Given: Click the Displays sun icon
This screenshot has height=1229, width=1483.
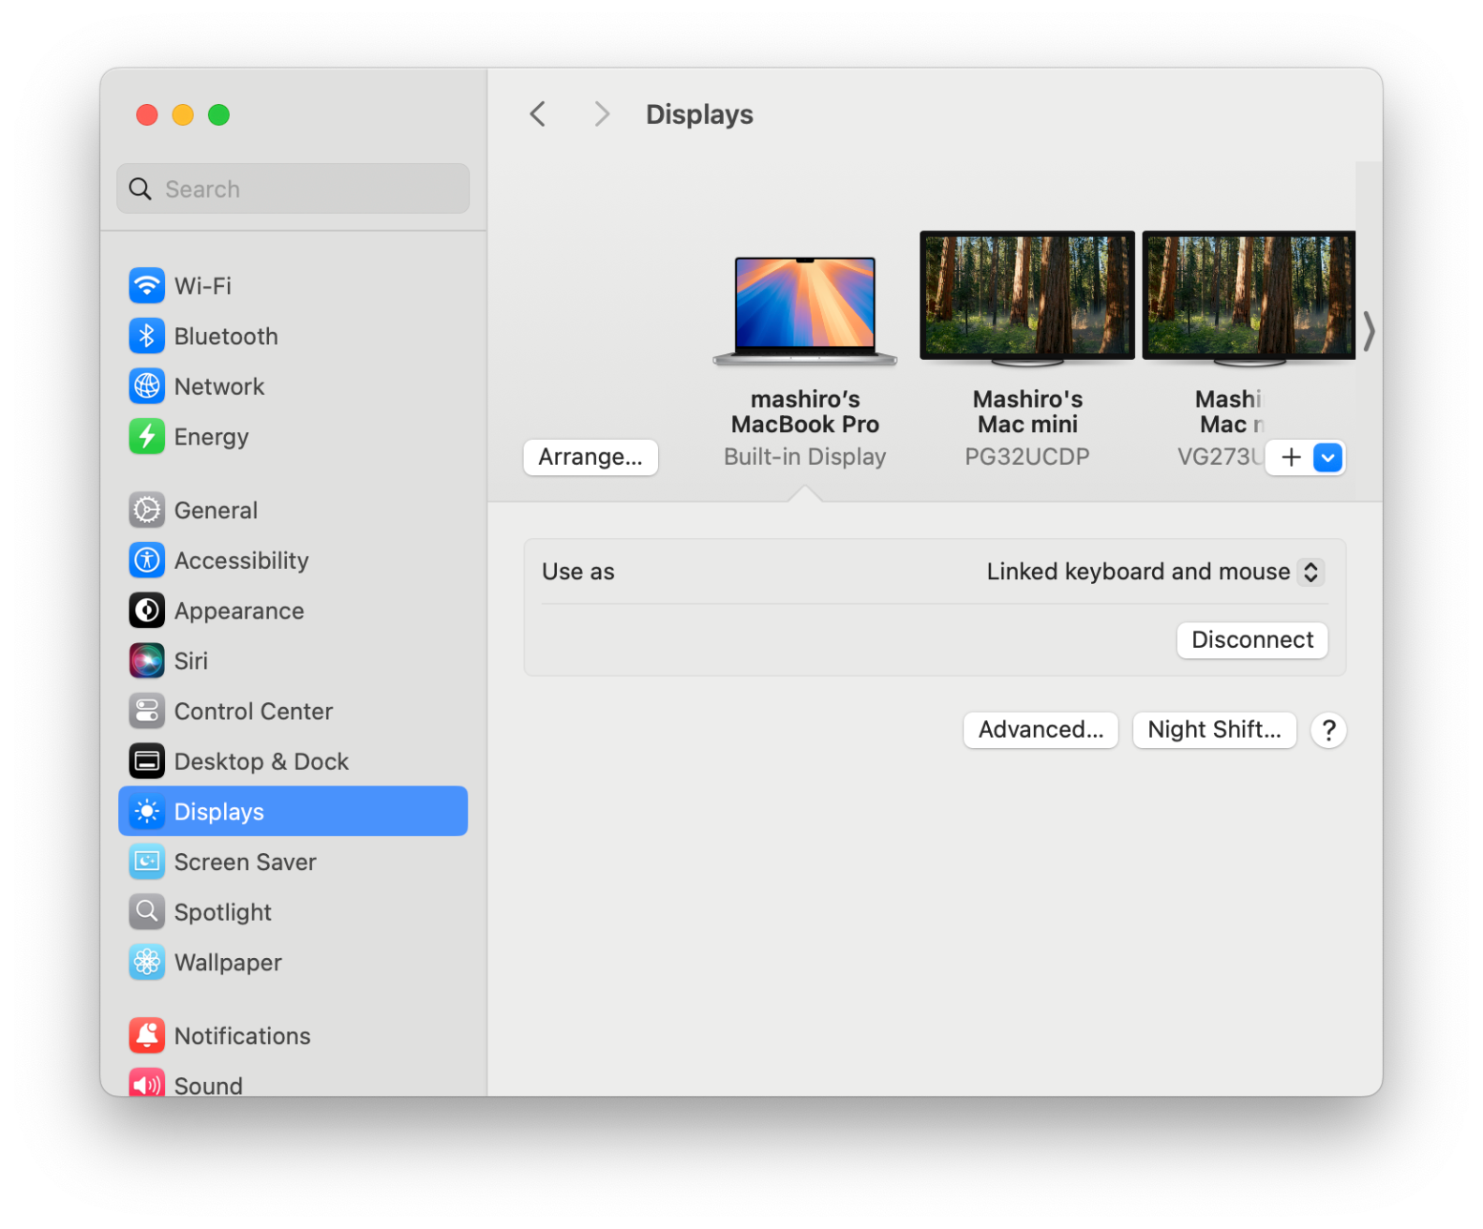Looking at the screenshot, I should [146, 812].
